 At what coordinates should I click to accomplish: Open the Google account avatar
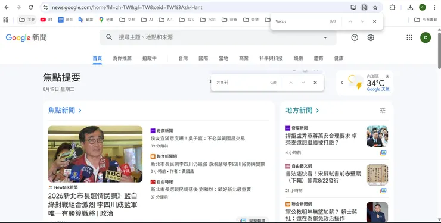point(426,37)
